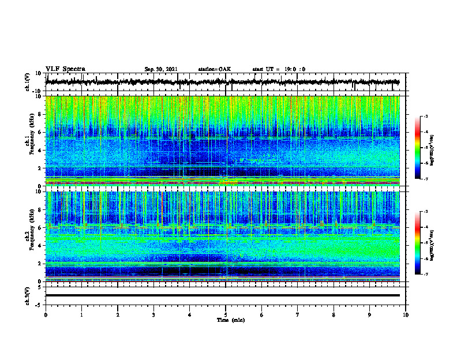Click time axis tick label "6"
The height and width of the screenshot is (353, 457).
(262, 315)
